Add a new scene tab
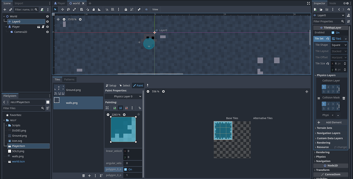The height and width of the screenshot is (179, 353). pos(90,3)
